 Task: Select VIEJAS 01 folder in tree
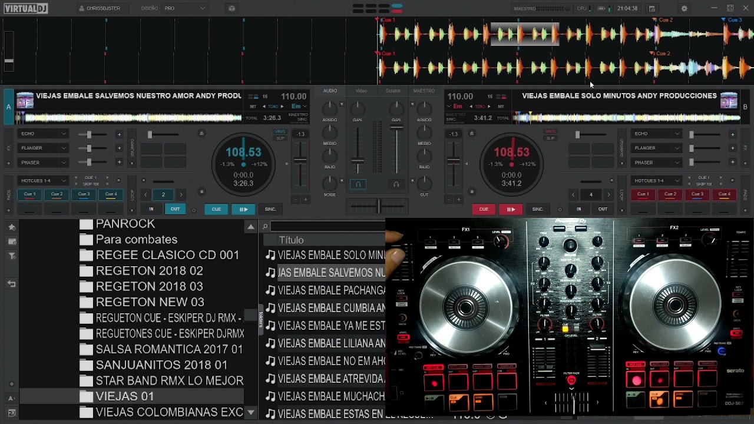click(x=132, y=396)
